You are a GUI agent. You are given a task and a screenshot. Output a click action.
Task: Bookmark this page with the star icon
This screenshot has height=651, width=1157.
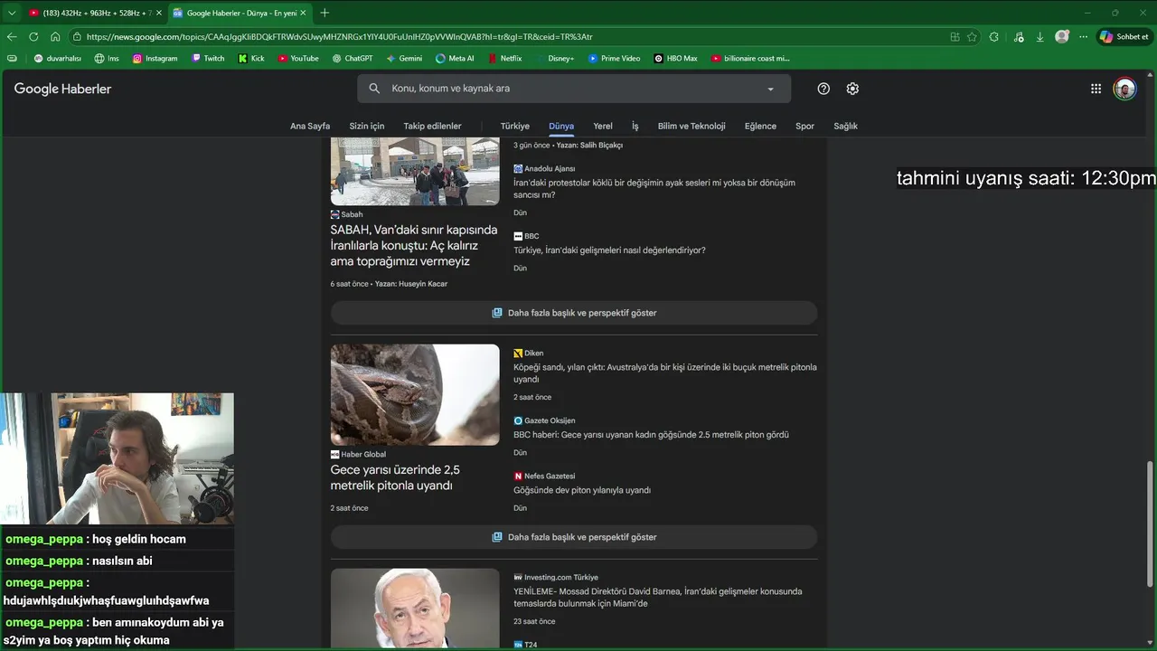tap(972, 37)
